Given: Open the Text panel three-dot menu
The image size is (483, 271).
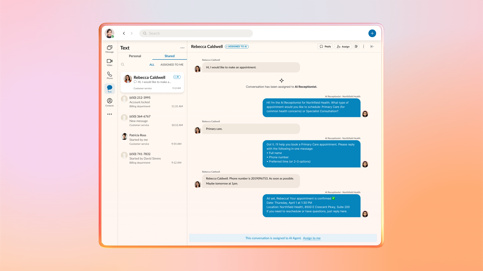Looking at the screenshot, I should (182, 48).
